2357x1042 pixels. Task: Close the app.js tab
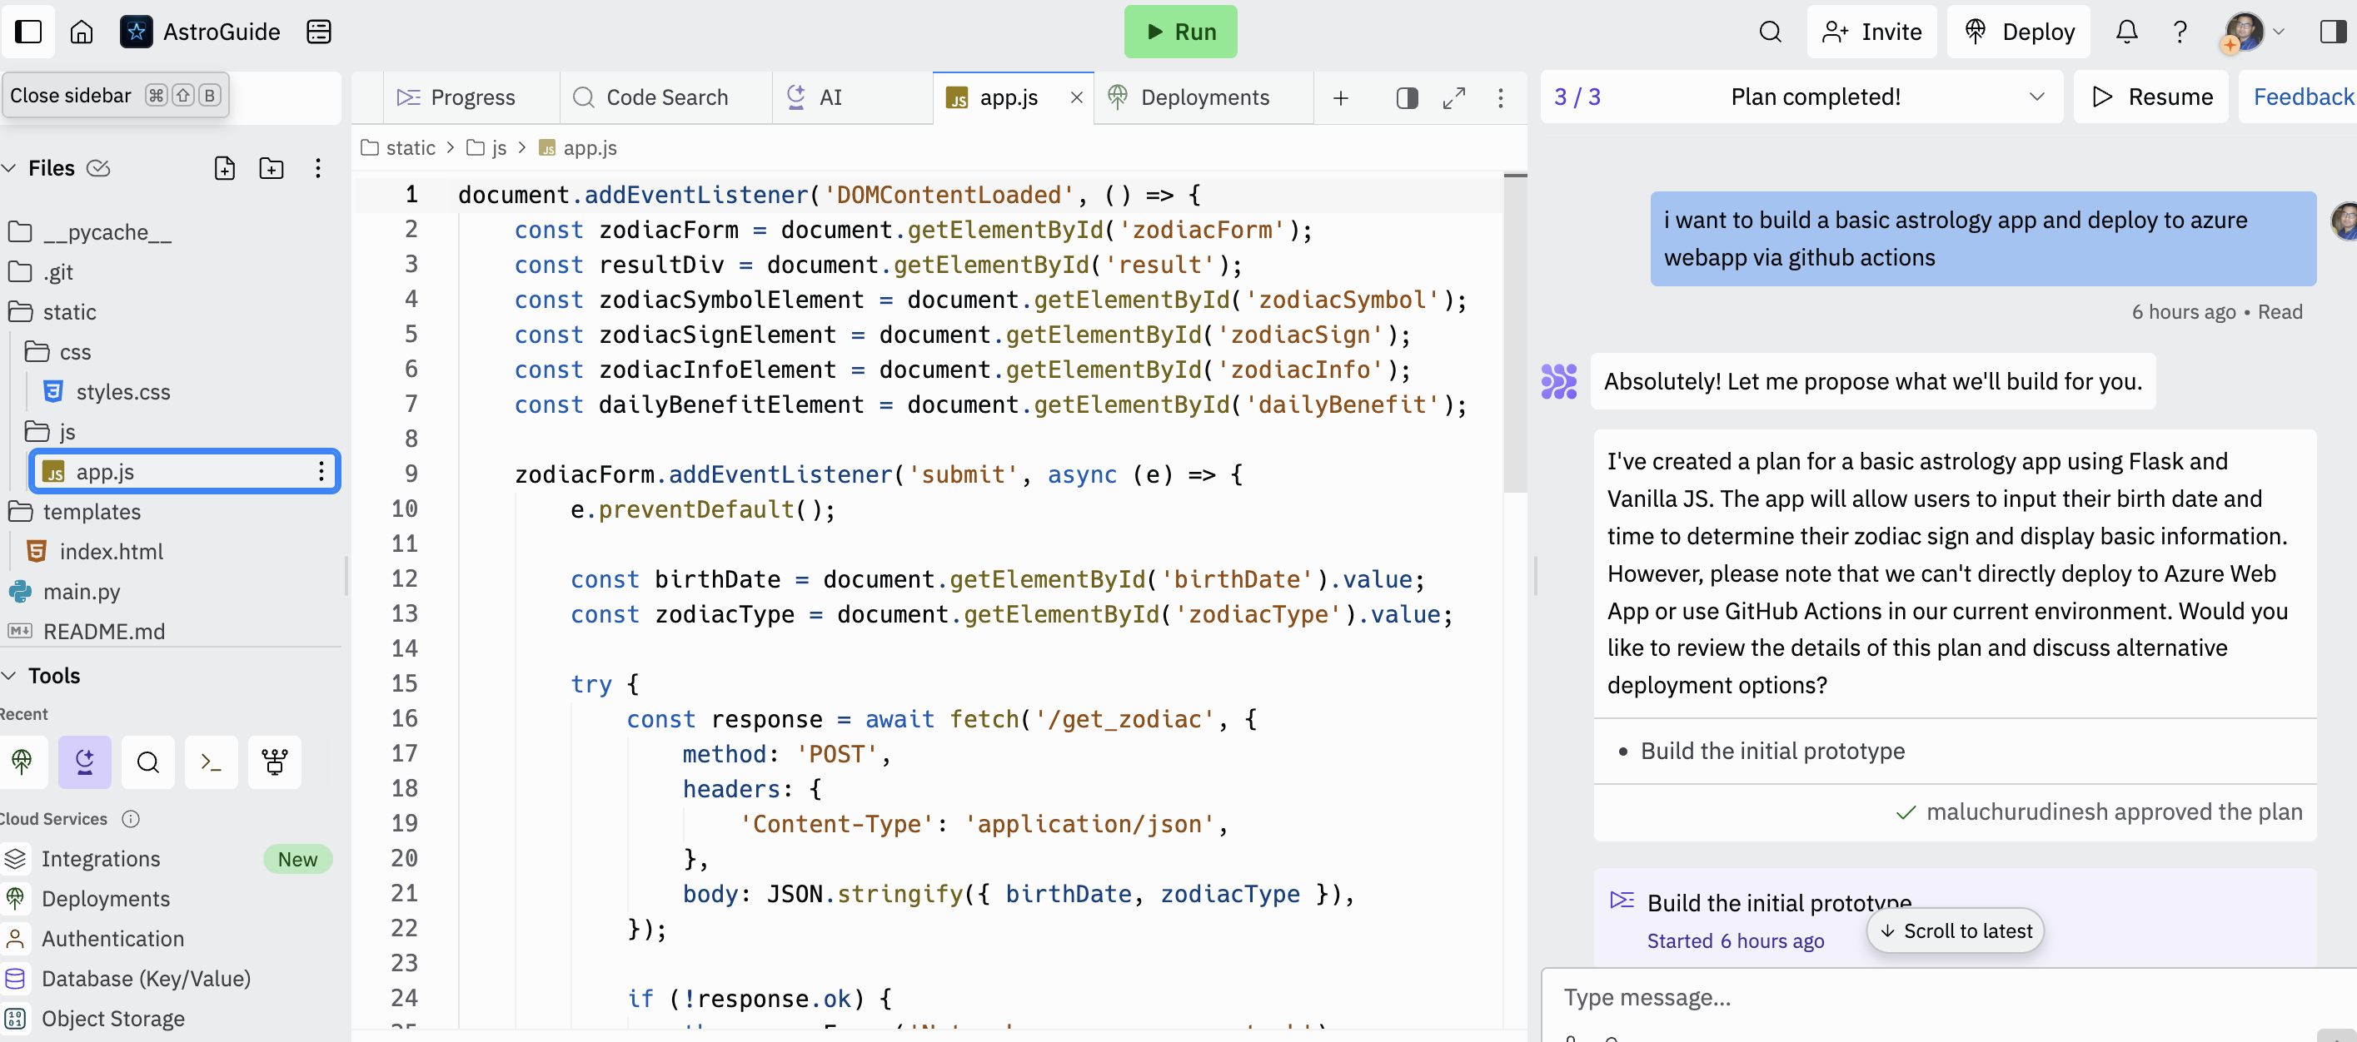(x=1076, y=97)
